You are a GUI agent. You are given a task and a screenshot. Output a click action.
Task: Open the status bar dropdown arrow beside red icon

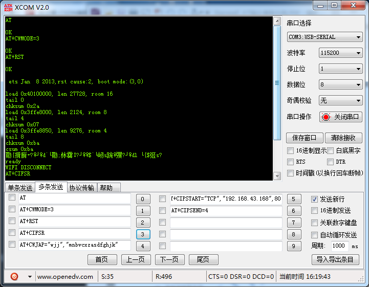click(30, 277)
